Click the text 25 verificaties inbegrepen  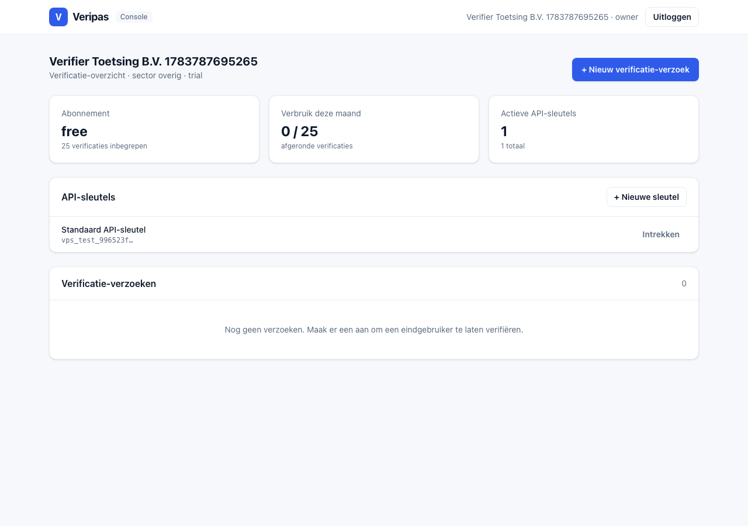104,146
